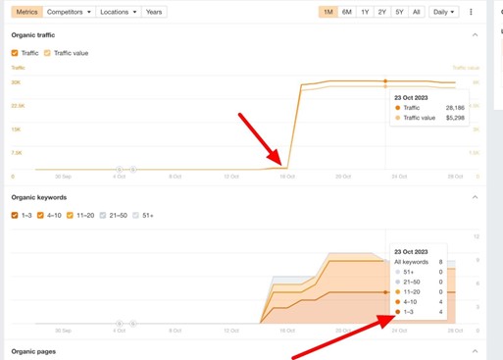Viewport: 503px width, 360px height.
Task: Open the three-dot more options menu
Action: 471,12
